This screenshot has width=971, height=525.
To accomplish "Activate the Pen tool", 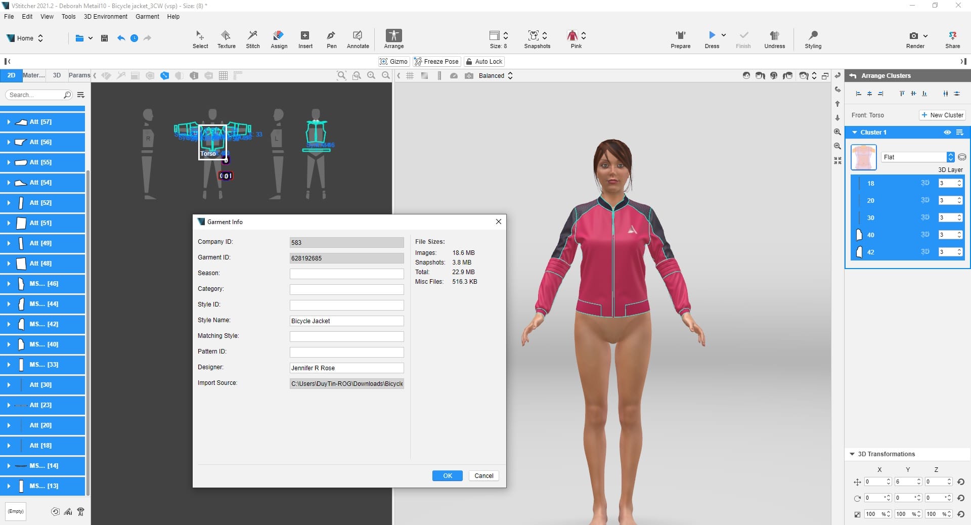I will coord(331,39).
